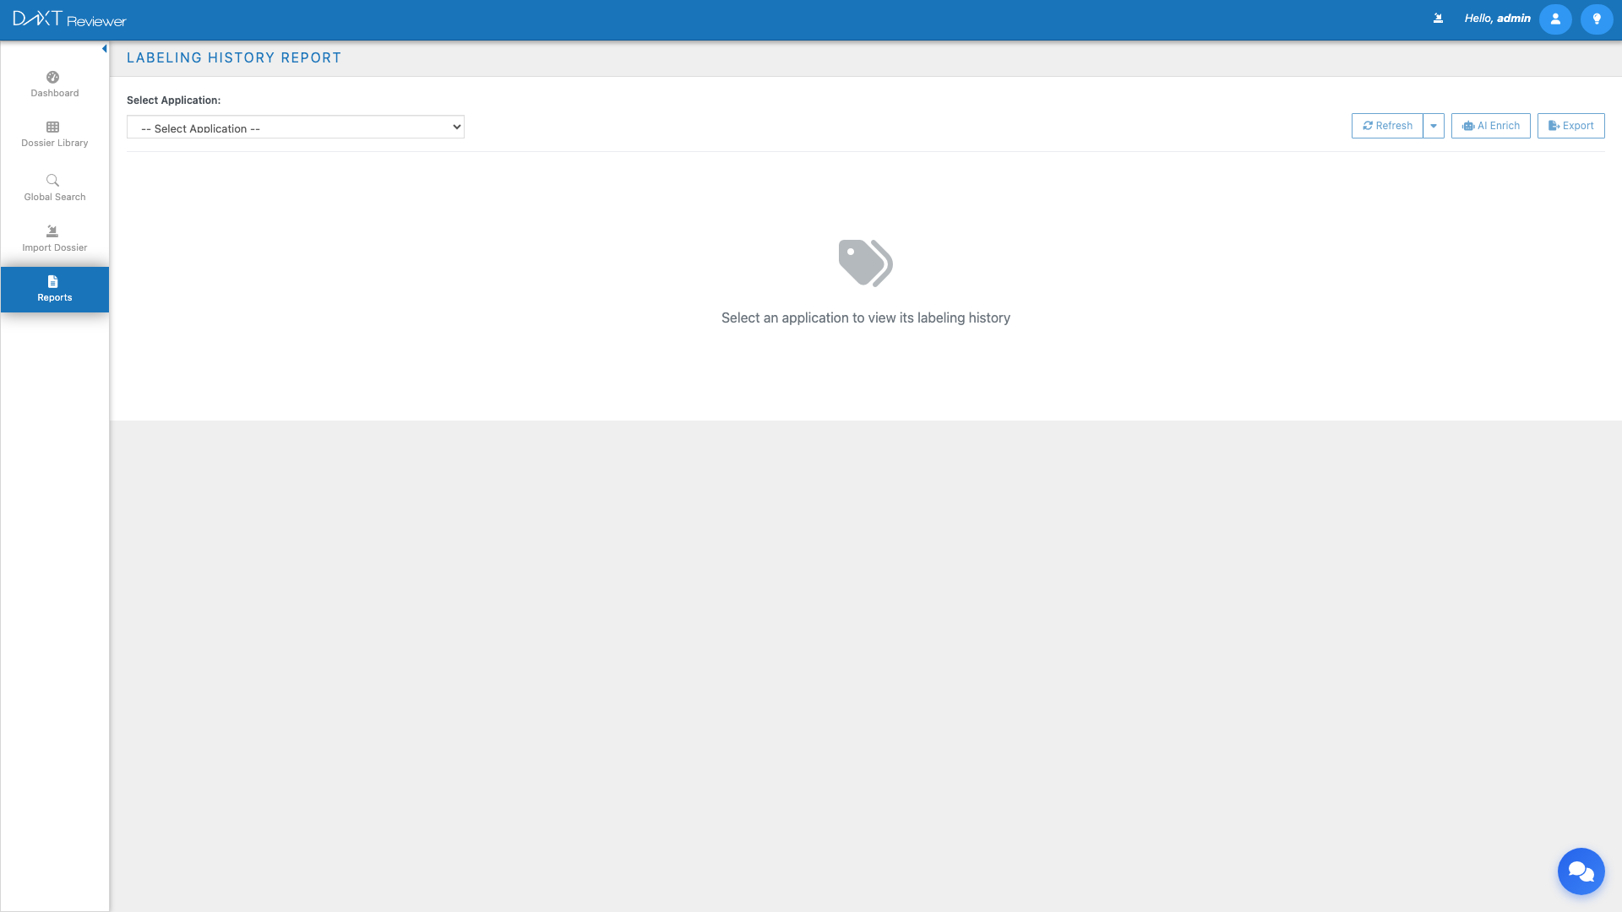1622x912 pixels.
Task: Open the user profile icon
Action: (1554, 19)
